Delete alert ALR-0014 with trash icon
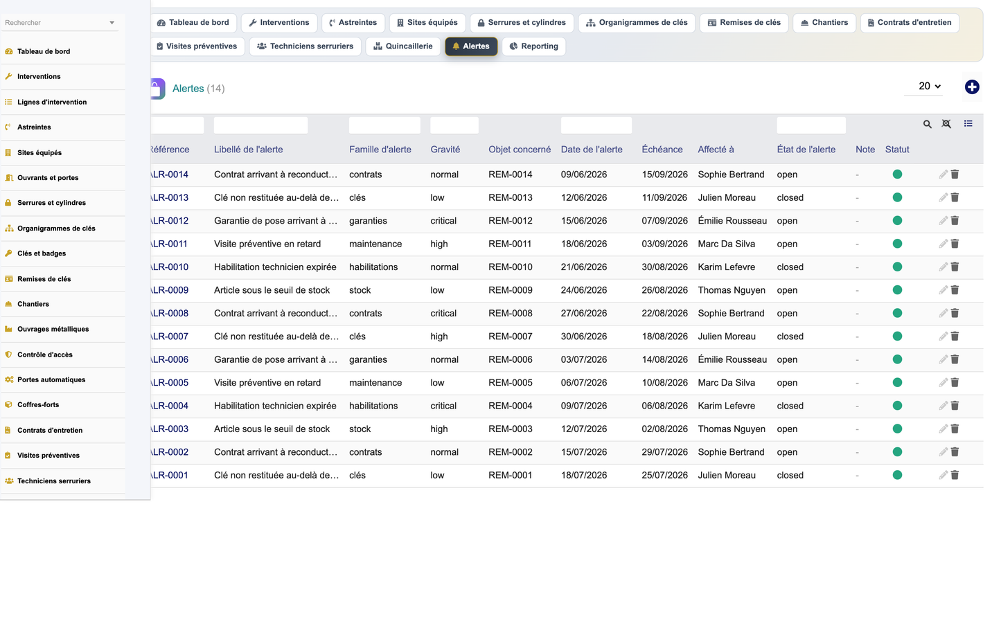The width and height of the screenshot is (1001, 619). point(955,174)
